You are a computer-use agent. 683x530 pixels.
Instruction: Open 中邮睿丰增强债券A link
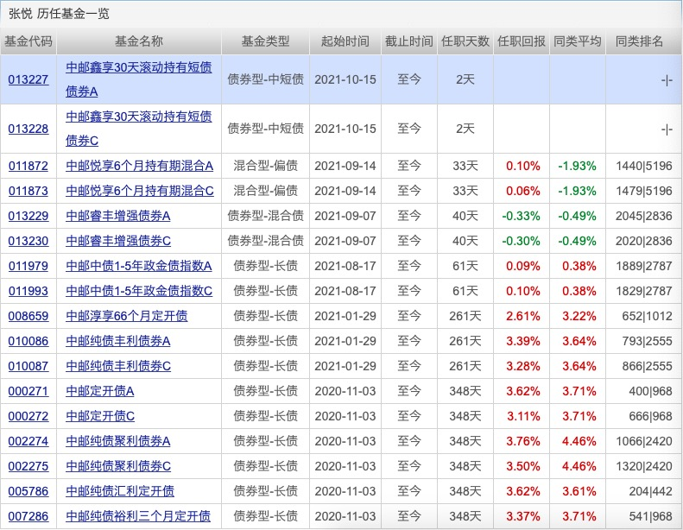(x=118, y=216)
